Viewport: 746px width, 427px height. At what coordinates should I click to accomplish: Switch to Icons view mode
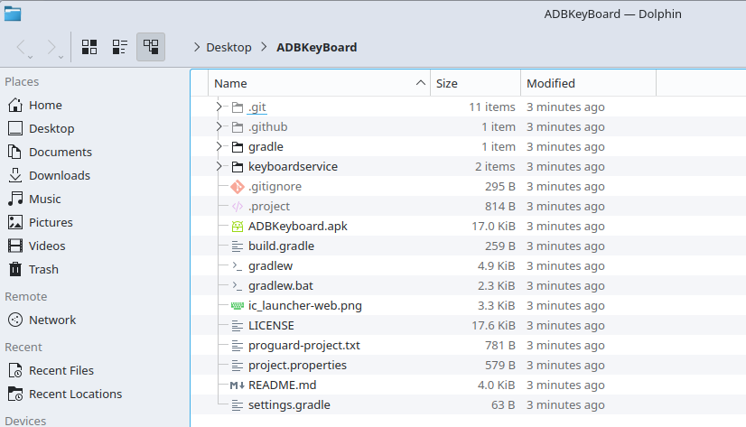tap(89, 47)
